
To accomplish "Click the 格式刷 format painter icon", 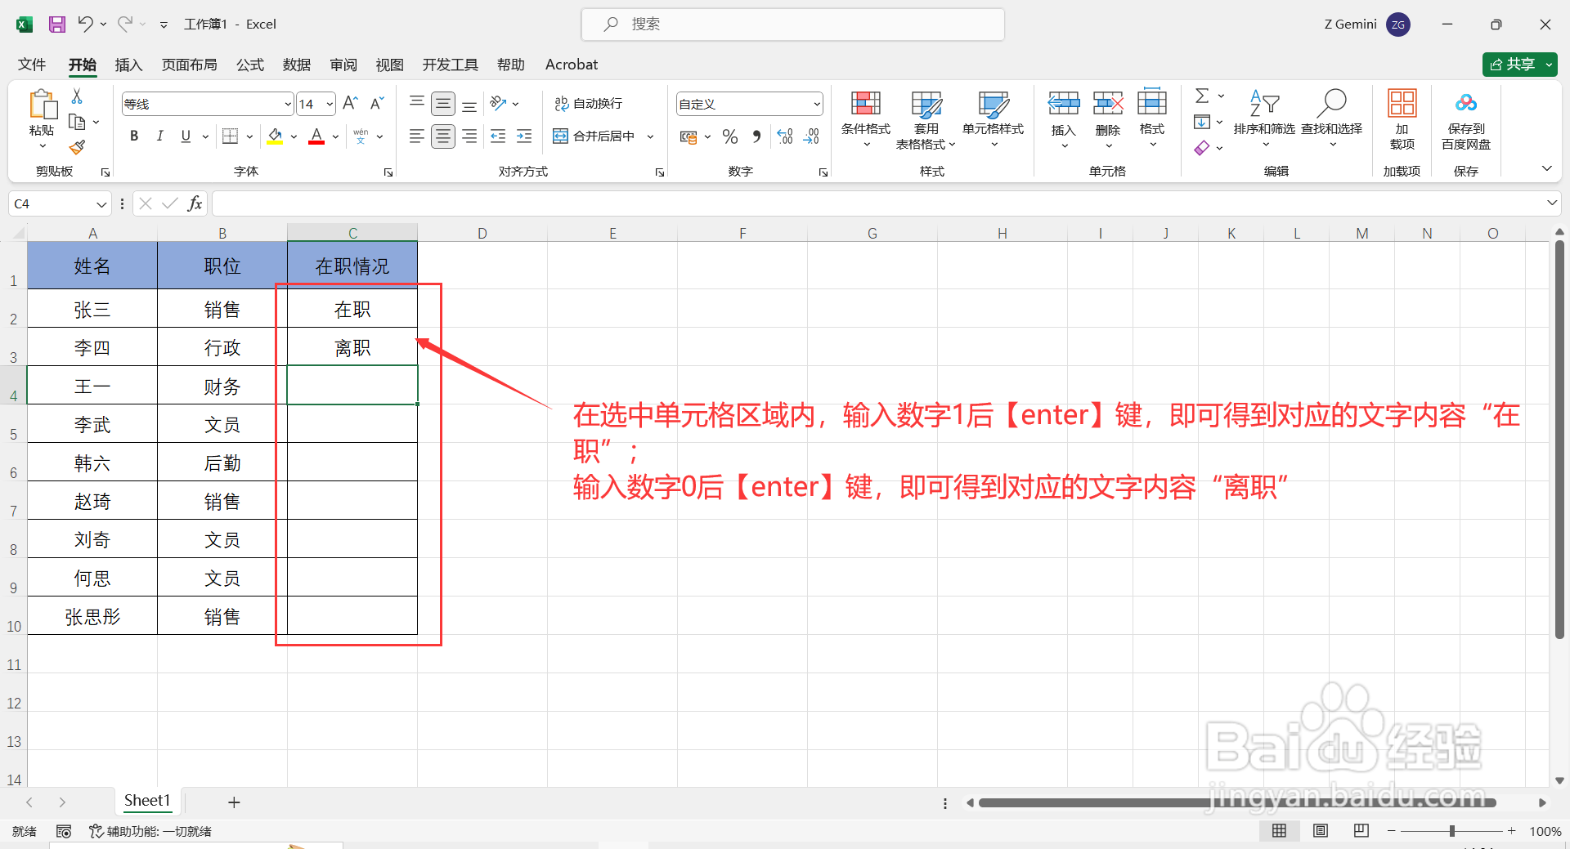I will click(x=77, y=147).
